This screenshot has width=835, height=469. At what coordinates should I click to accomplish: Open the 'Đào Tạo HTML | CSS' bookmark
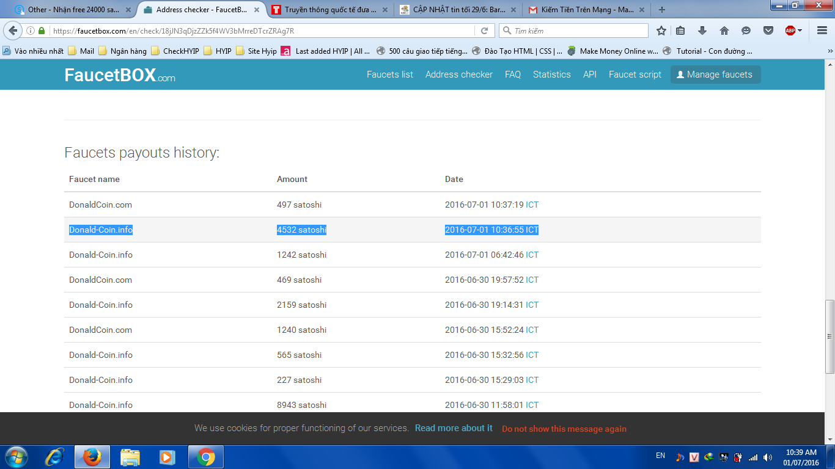tap(517, 51)
